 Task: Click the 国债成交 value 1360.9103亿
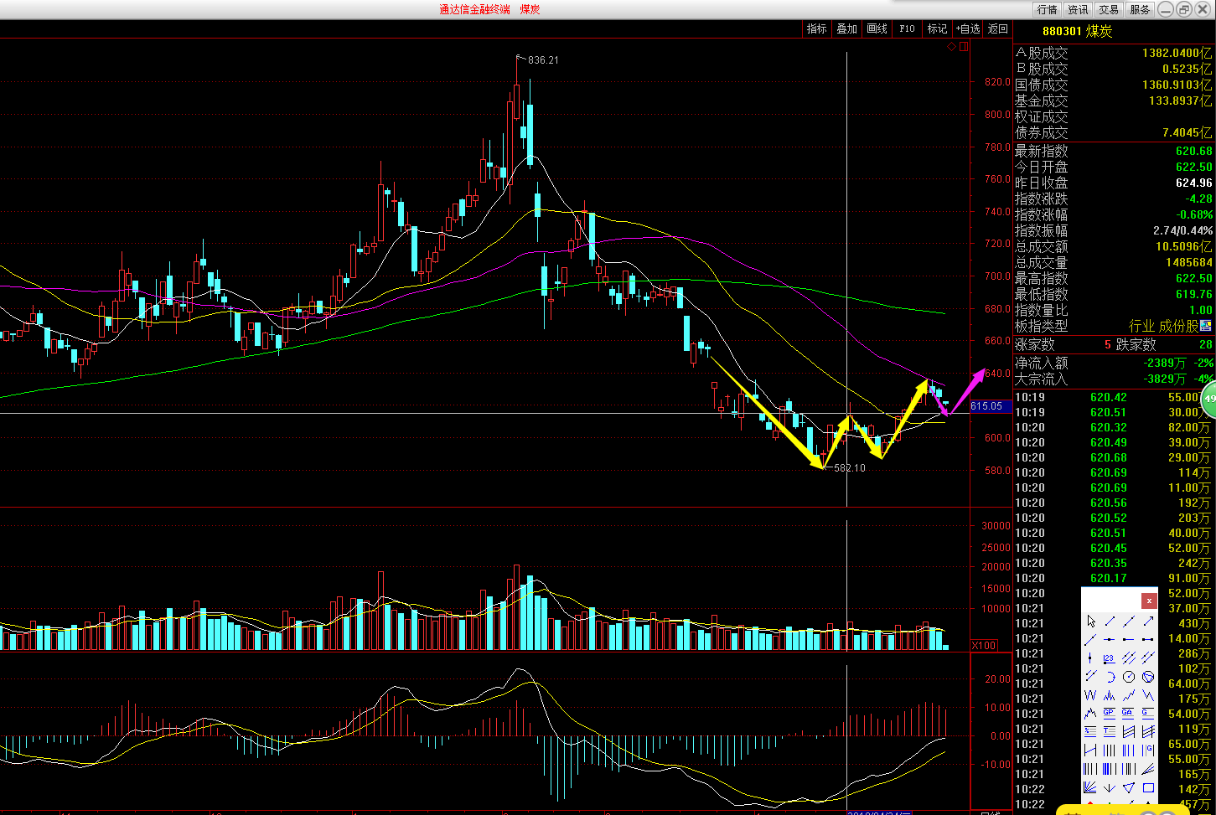1177,85
